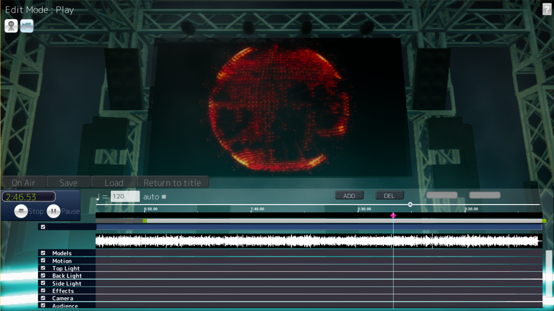
Task: Click the blue camera view icon
Action: [x=27, y=26]
